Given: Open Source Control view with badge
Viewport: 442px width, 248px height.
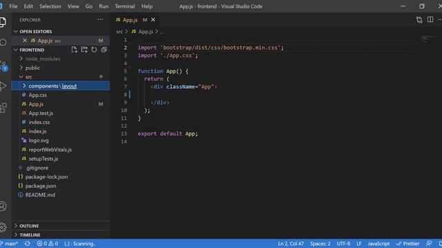Looking at the screenshot, I should click(x=3, y=66).
